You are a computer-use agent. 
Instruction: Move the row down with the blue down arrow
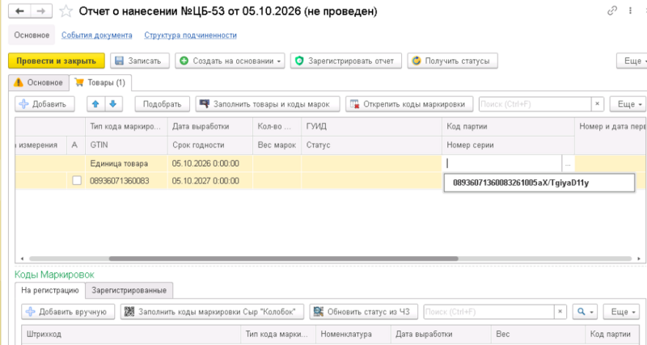[x=113, y=104]
